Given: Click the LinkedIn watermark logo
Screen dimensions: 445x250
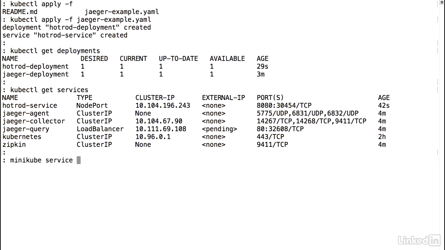Looking at the screenshot, I should [x=419, y=240].
